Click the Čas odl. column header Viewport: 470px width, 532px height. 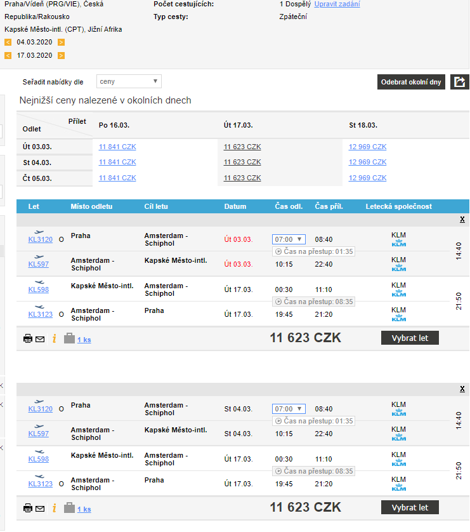coord(289,206)
